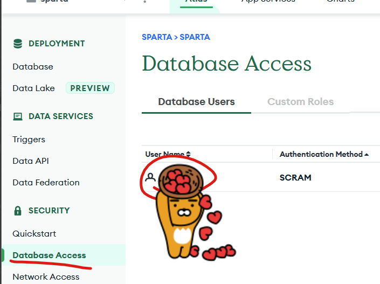Sort the table by User Name
This screenshot has height=284, width=380.
(x=168, y=154)
